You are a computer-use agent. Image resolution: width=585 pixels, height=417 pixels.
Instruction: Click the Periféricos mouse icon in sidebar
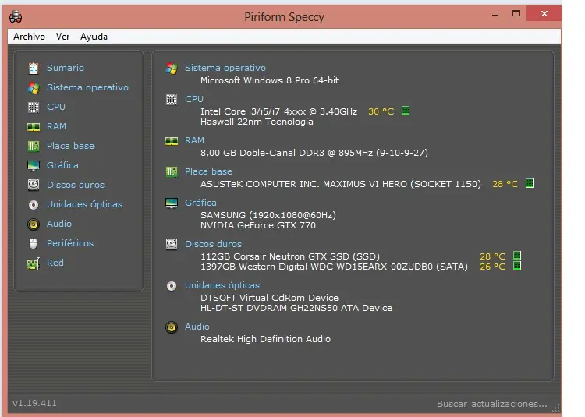[34, 243]
